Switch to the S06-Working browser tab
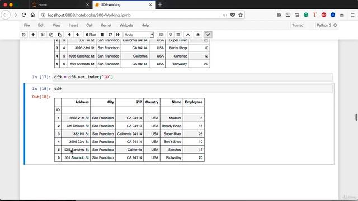 pos(123,5)
